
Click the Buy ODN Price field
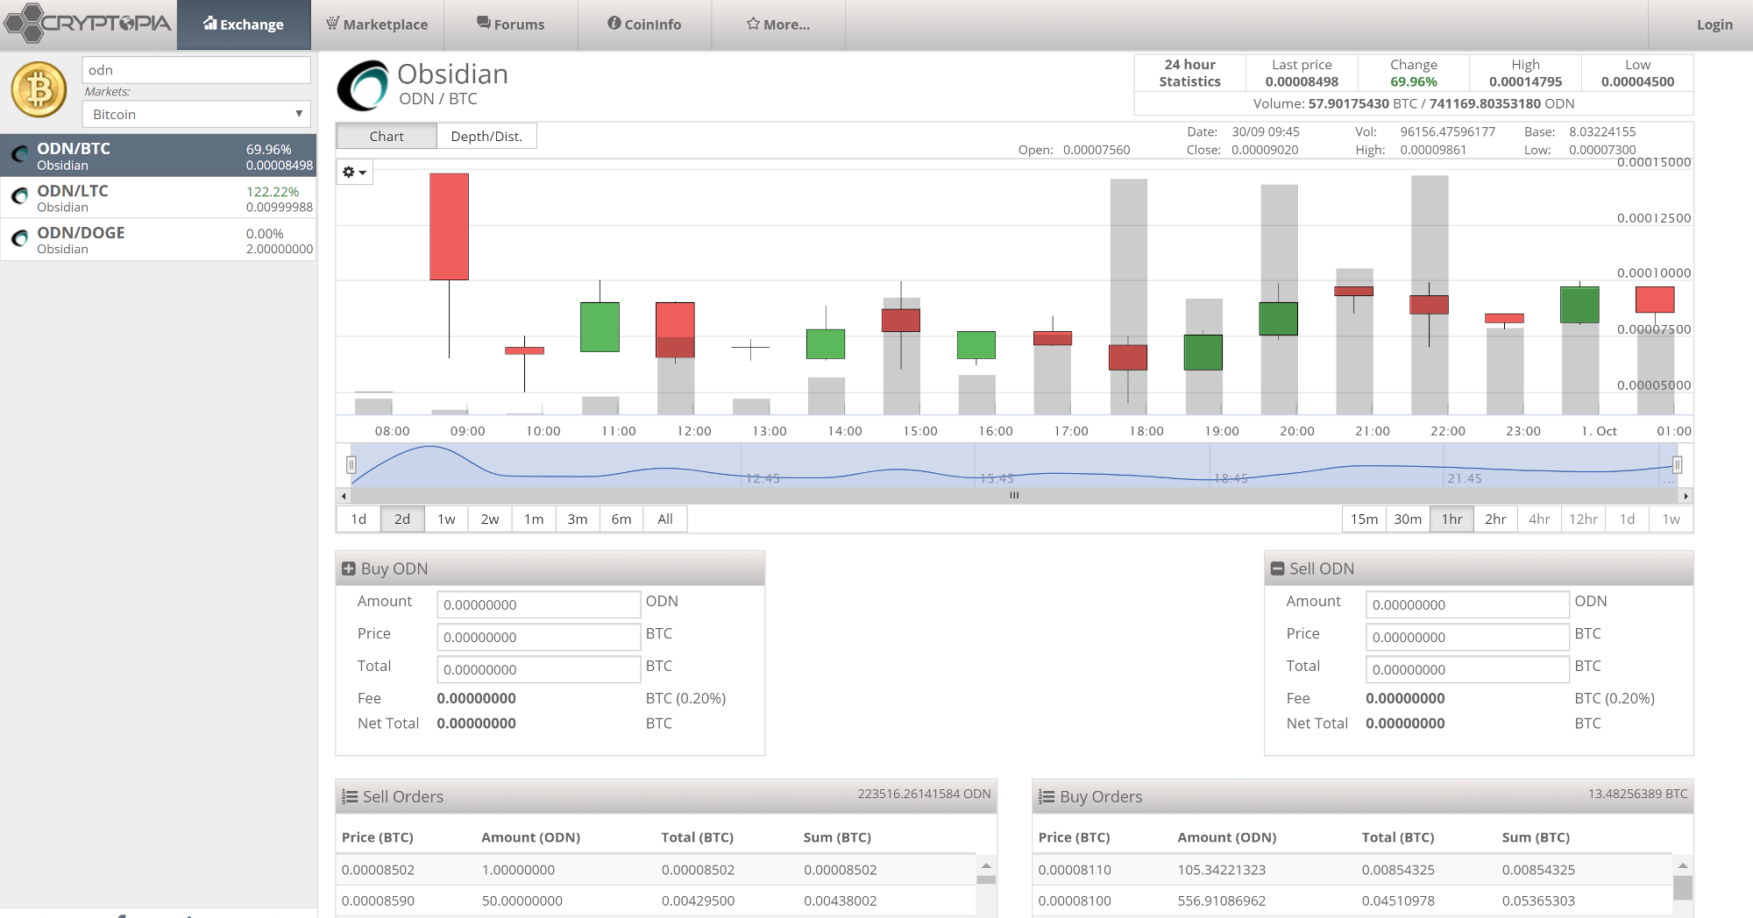538,637
